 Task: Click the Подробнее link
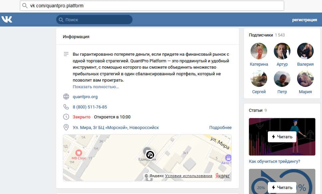pos(220,127)
